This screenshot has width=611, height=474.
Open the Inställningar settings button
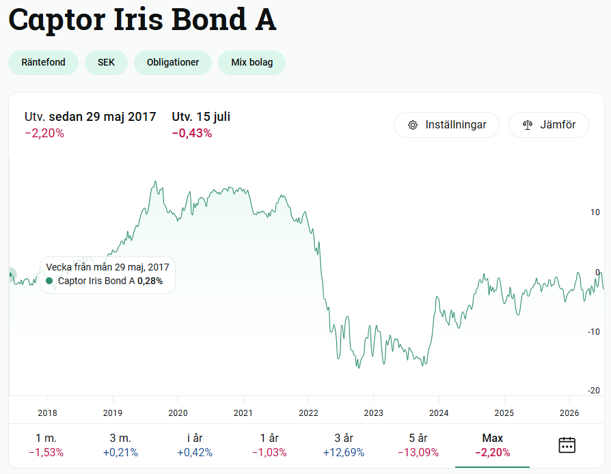tap(446, 125)
